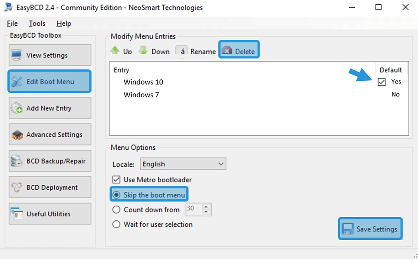Select Skip the boot menu option
The width and height of the screenshot is (418, 259).
(x=116, y=195)
